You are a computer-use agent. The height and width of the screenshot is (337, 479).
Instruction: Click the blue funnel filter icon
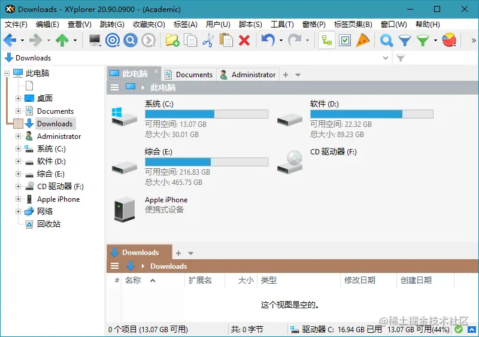pyautogui.click(x=405, y=40)
